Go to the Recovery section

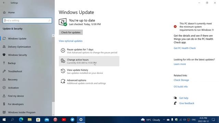tap(13, 80)
